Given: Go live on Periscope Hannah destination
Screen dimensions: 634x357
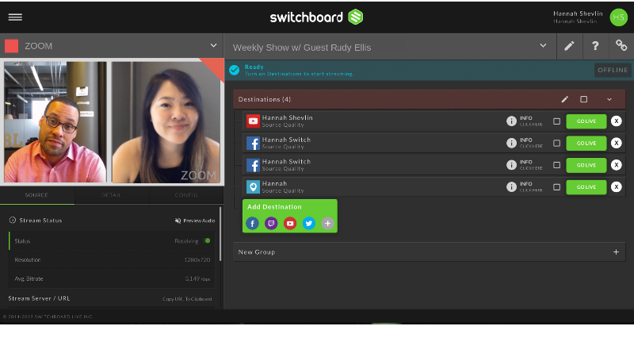Looking at the screenshot, I should [586, 187].
